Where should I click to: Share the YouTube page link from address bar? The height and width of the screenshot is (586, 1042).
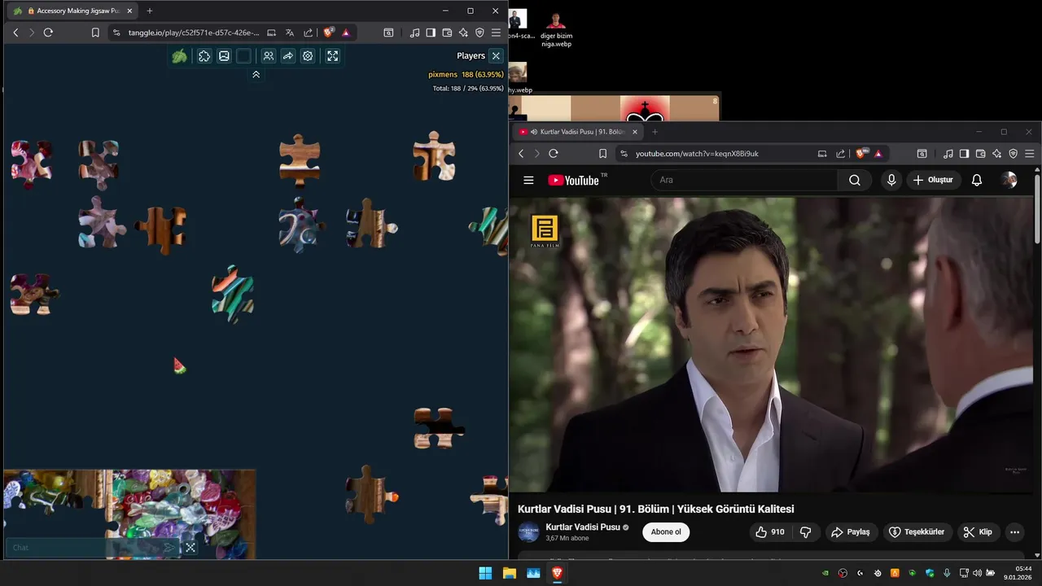[x=841, y=153]
